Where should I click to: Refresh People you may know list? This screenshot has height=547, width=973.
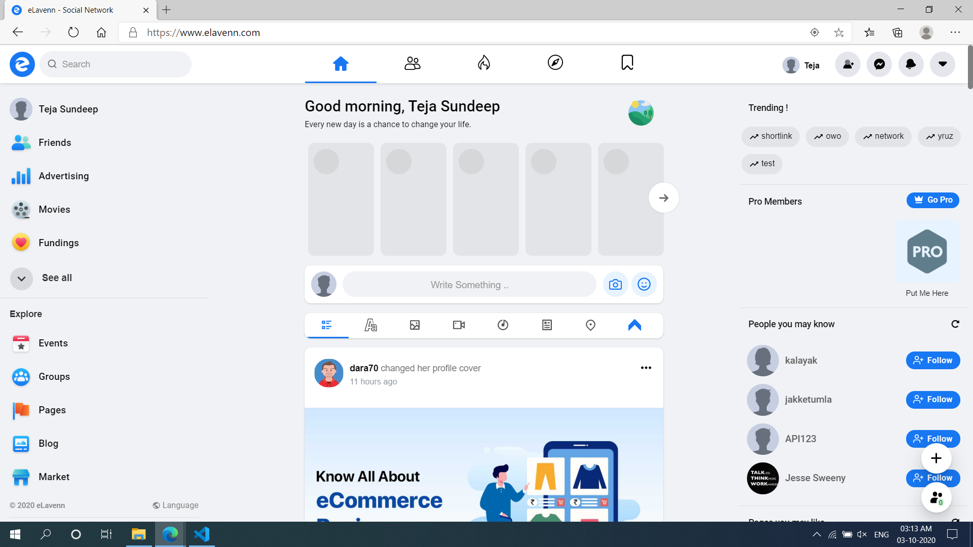[955, 324]
